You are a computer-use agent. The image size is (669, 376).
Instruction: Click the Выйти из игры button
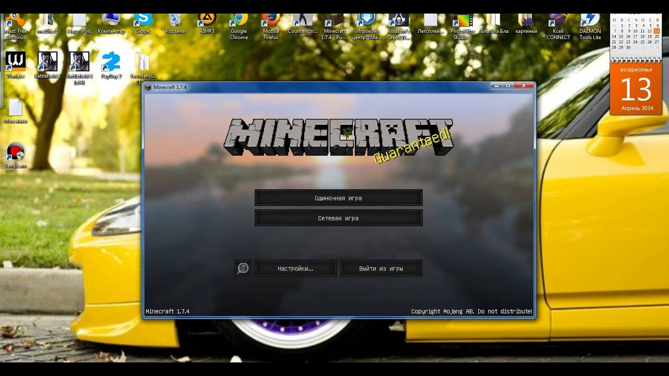click(x=381, y=268)
